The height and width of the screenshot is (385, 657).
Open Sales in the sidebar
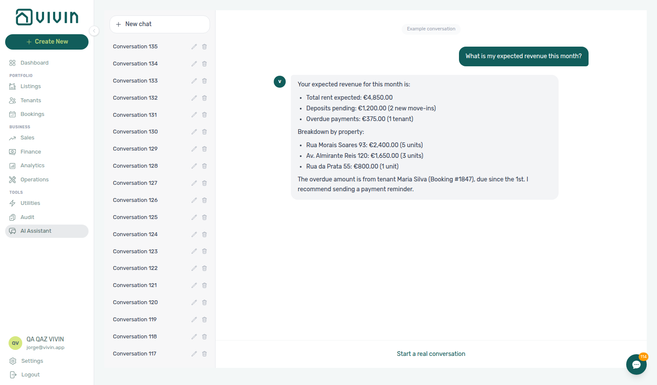pos(47,138)
